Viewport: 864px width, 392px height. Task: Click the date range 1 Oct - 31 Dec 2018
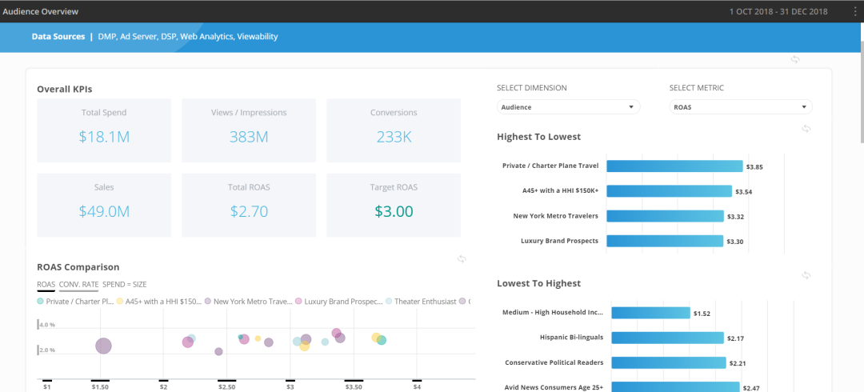click(773, 11)
